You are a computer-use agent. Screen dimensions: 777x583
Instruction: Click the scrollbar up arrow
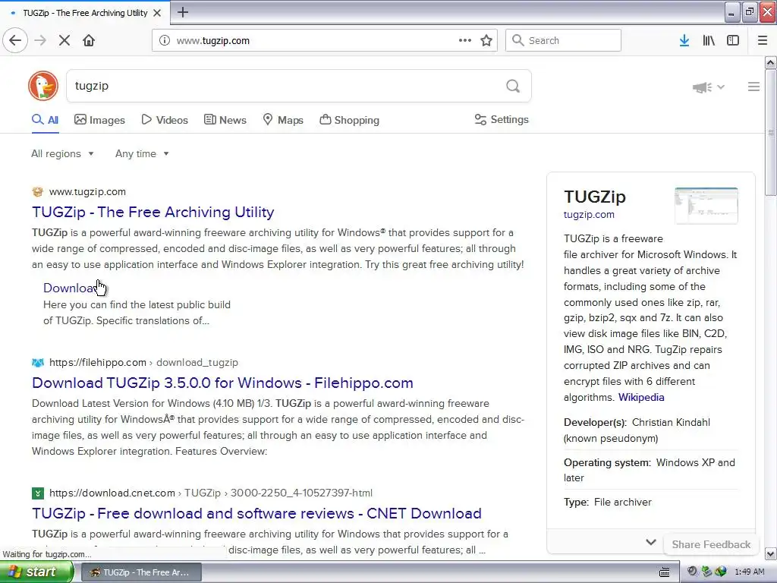[x=771, y=62]
